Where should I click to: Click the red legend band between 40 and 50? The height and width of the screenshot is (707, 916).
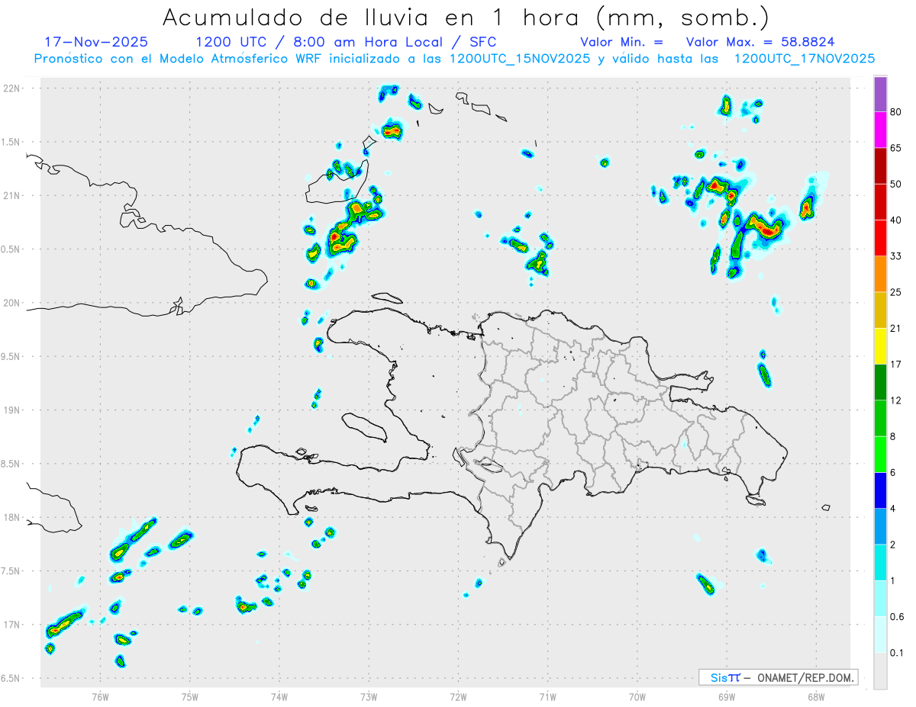(x=880, y=202)
